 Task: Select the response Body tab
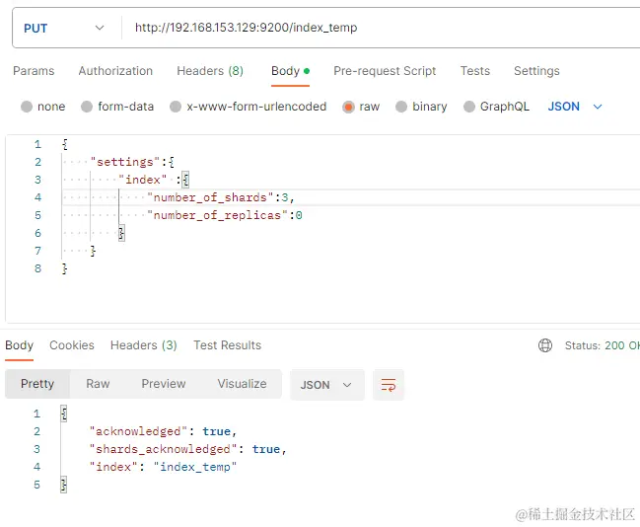tap(19, 345)
